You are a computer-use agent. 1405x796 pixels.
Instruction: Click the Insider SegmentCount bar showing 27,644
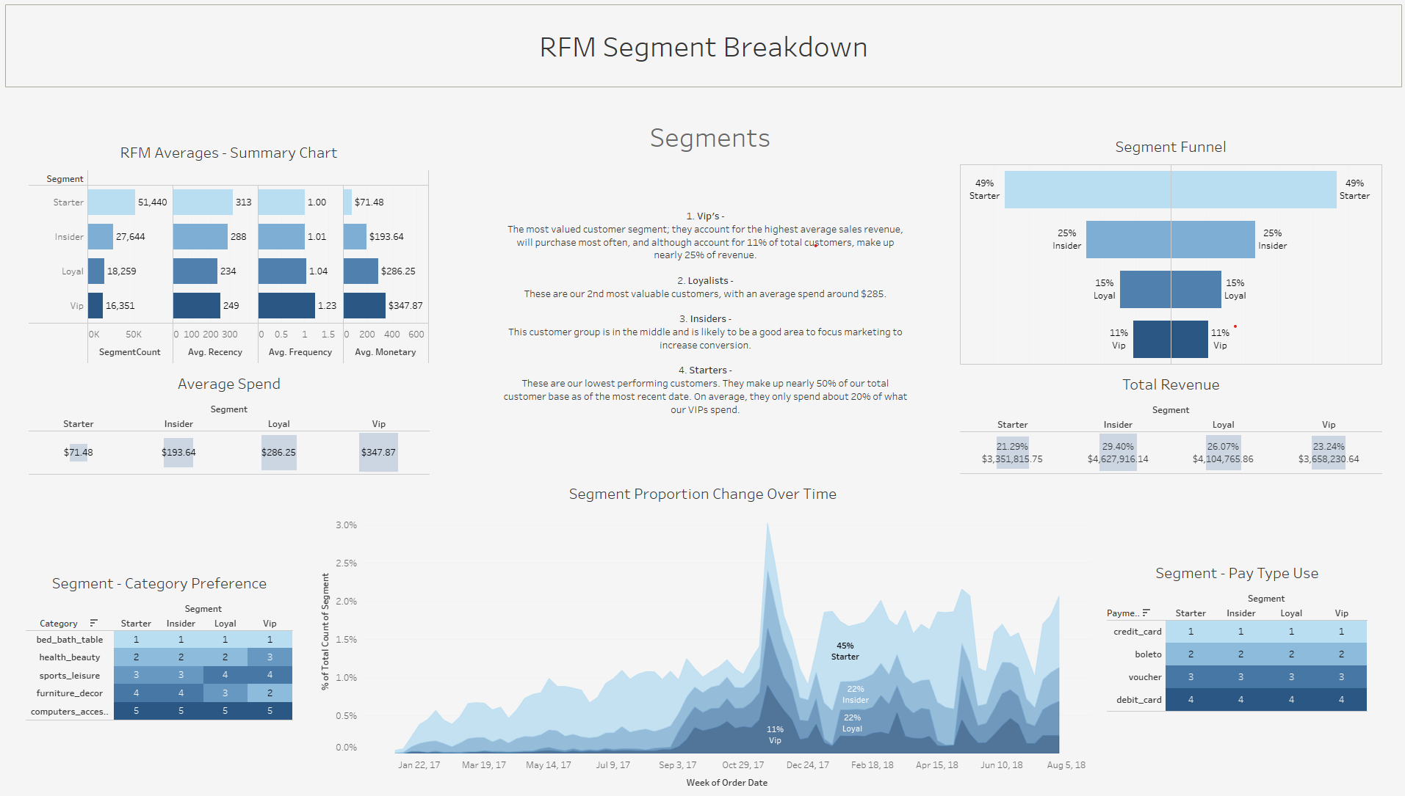[x=101, y=236]
